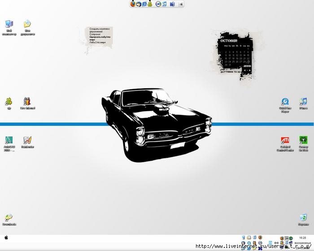Click the OCTOBER heading in calendar widget
Viewport: 314px width, 251px height.
(x=229, y=41)
